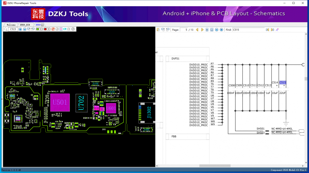Switch to the X559_SCH tab

click(x=25, y=25)
